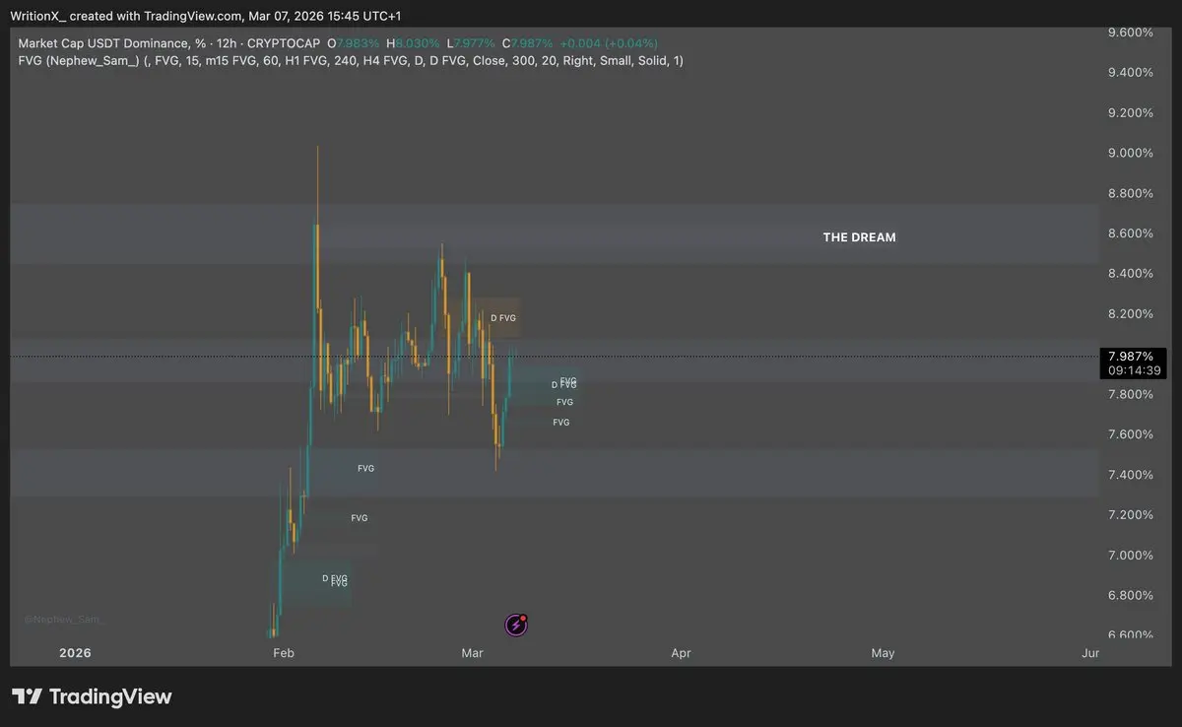Click the orange D FVG box label
The width and height of the screenshot is (1182, 727).
click(503, 318)
